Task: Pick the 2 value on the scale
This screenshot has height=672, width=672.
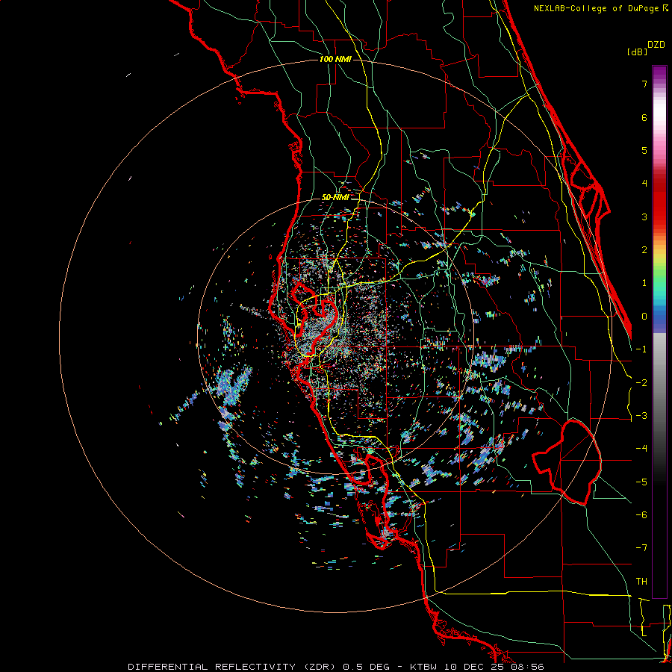Action: pyautogui.click(x=644, y=250)
